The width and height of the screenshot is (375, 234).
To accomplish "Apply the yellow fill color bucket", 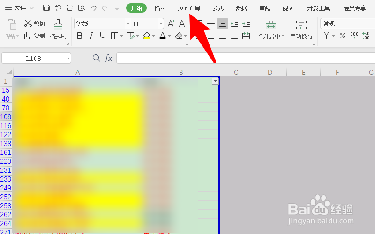I will (147, 36).
